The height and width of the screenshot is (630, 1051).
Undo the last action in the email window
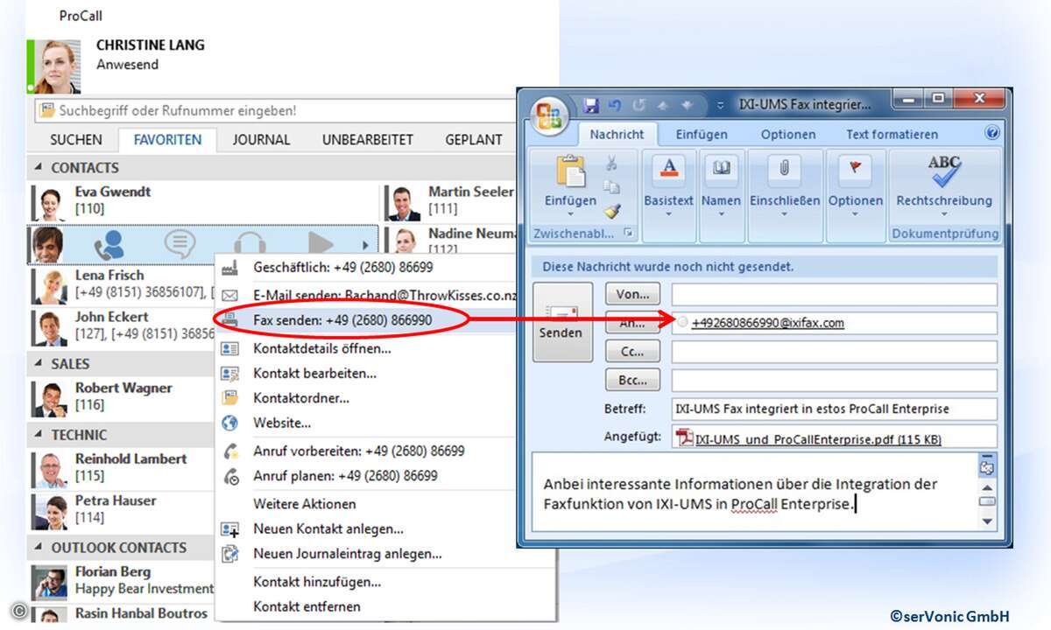[x=614, y=105]
